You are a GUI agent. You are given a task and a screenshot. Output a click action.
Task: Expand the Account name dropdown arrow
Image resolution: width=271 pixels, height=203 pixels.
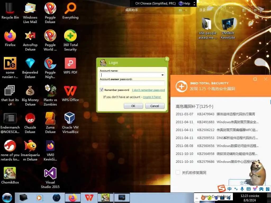[162, 75]
